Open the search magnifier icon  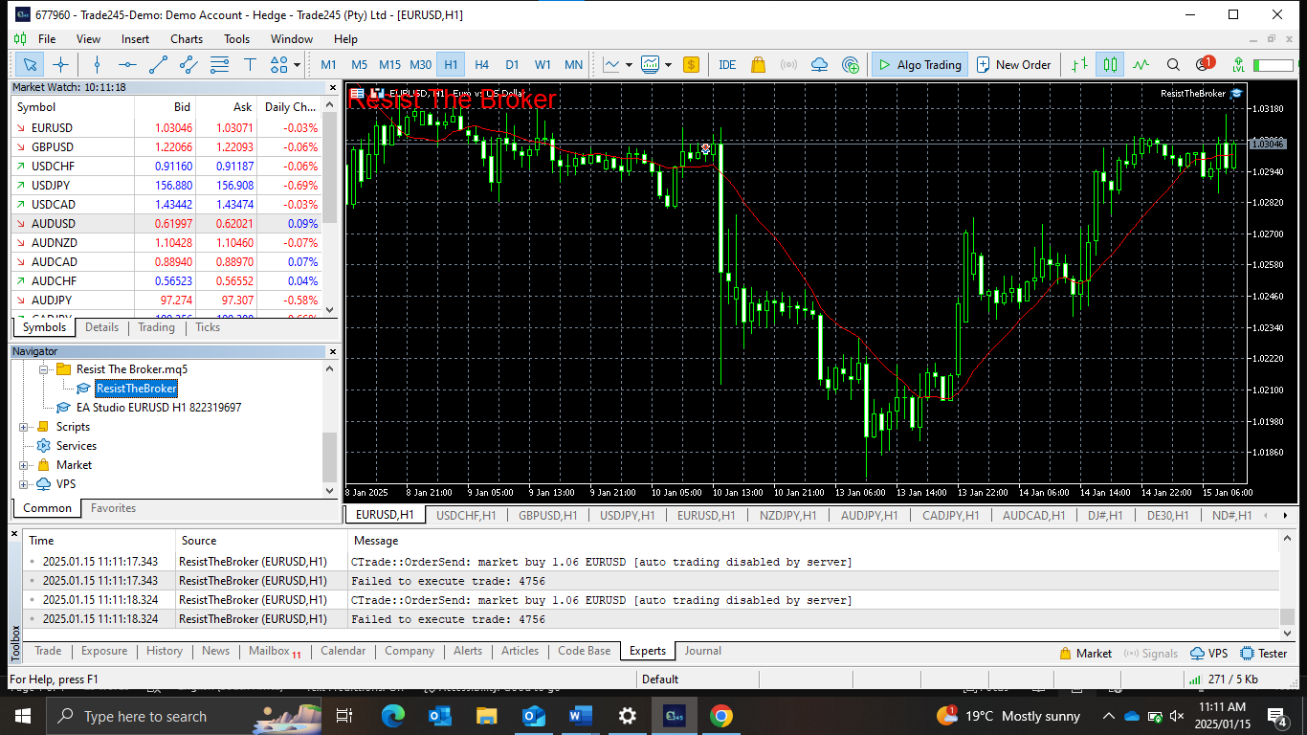click(1173, 65)
